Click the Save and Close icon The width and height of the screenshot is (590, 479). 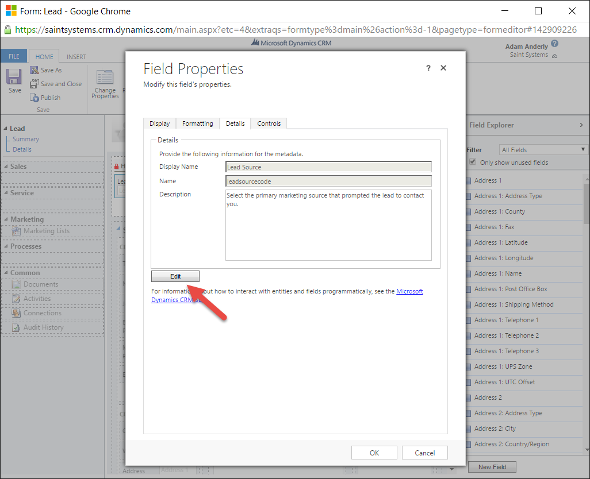[35, 84]
